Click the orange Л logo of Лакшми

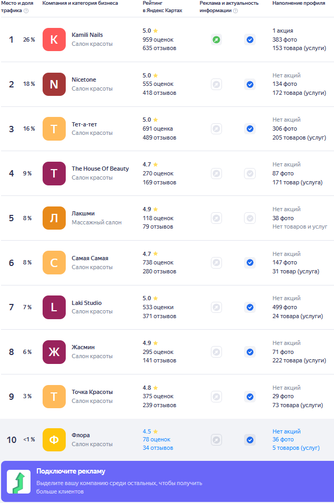[x=54, y=218]
